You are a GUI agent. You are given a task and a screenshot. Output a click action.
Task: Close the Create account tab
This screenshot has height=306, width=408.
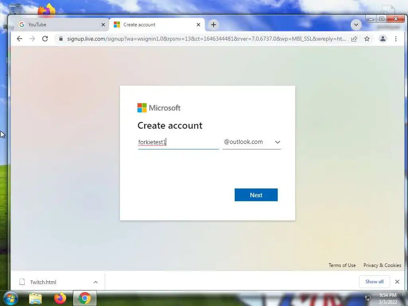pos(198,25)
